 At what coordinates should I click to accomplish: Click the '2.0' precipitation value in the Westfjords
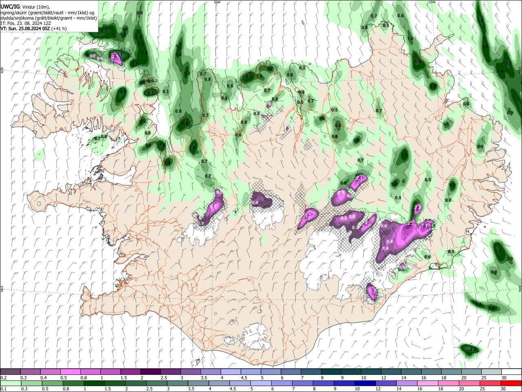tap(123, 91)
